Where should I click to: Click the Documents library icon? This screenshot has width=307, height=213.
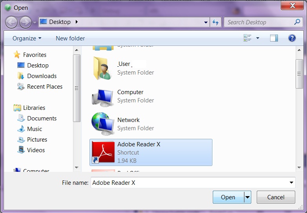coord(21,118)
